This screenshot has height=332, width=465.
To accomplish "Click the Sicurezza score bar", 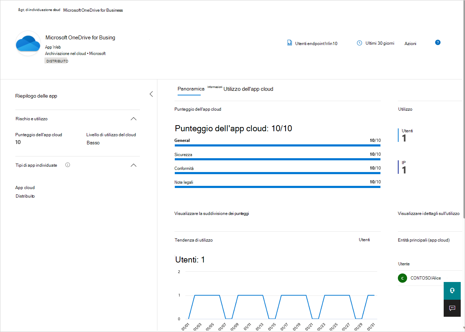I will click(x=277, y=159).
